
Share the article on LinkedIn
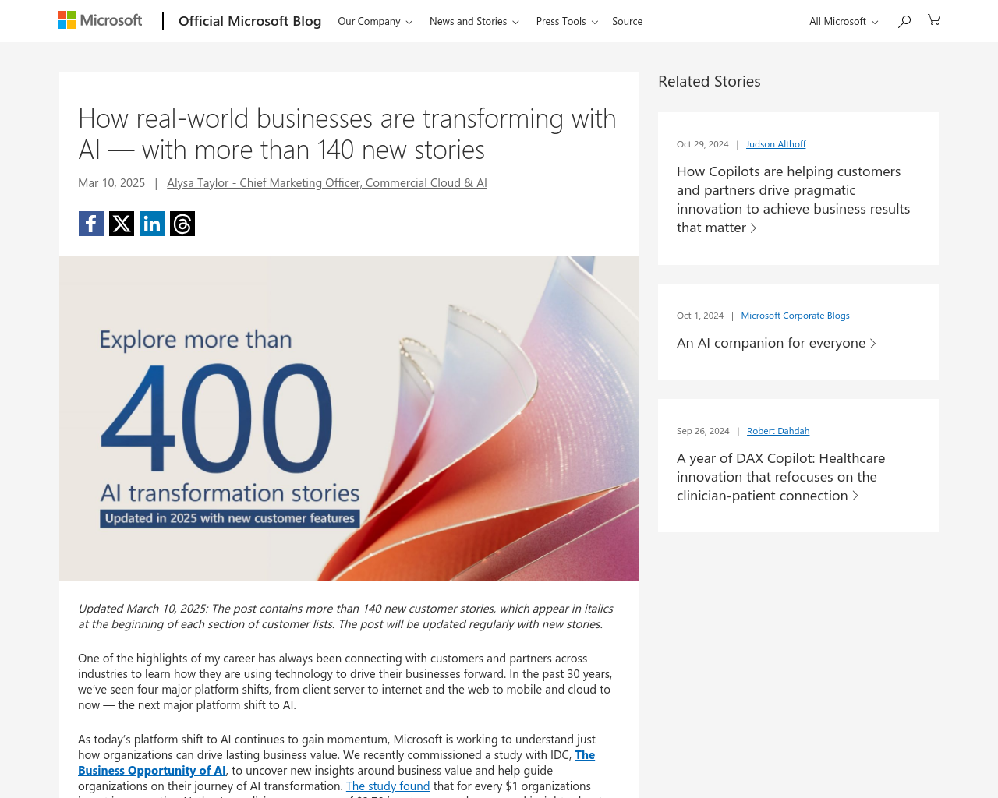pyautogui.click(x=152, y=224)
